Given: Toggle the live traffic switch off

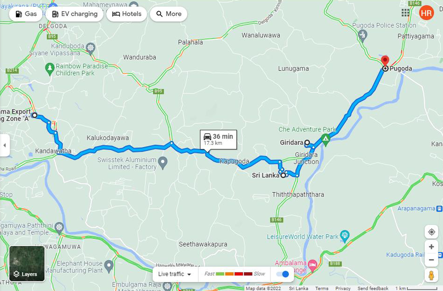Looking at the screenshot, I should (282, 274).
